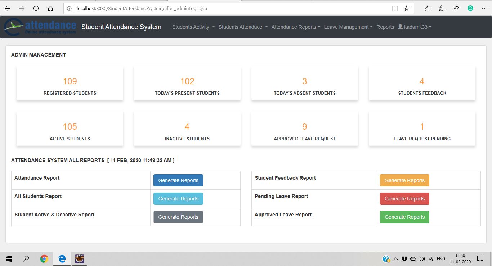This screenshot has height=266, width=492.
Task: Expand the Students Activity dropdown
Action: 193,27
